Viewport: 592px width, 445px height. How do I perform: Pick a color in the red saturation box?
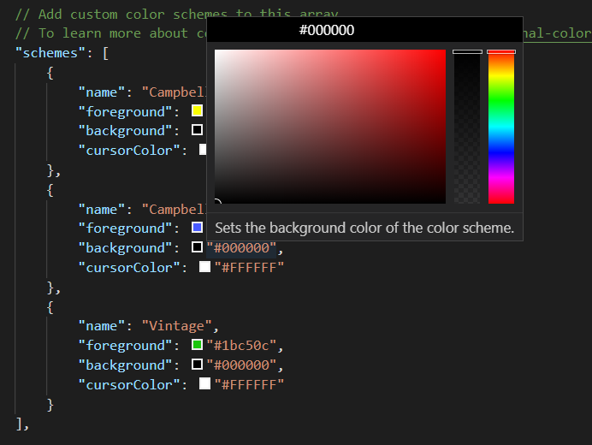[330, 127]
